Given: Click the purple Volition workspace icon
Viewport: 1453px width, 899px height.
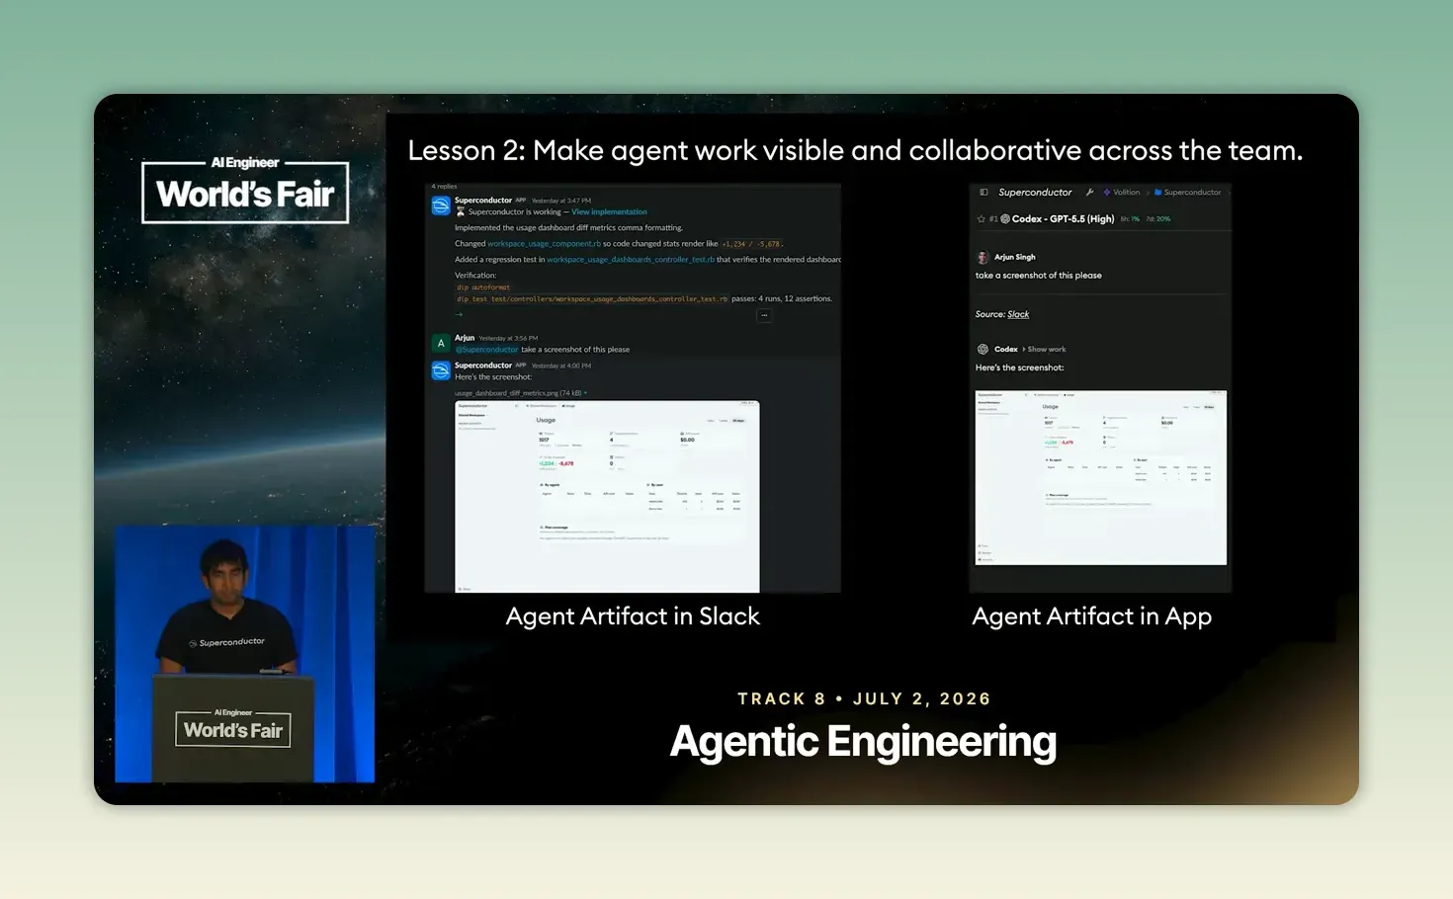Looking at the screenshot, I should pyautogui.click(x=1107, y=193).
